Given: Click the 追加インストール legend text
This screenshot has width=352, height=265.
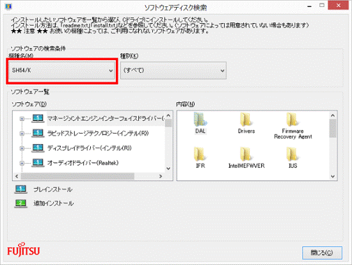Looking at the screenshot, I should pyautogui.click(x=54, y=204).
